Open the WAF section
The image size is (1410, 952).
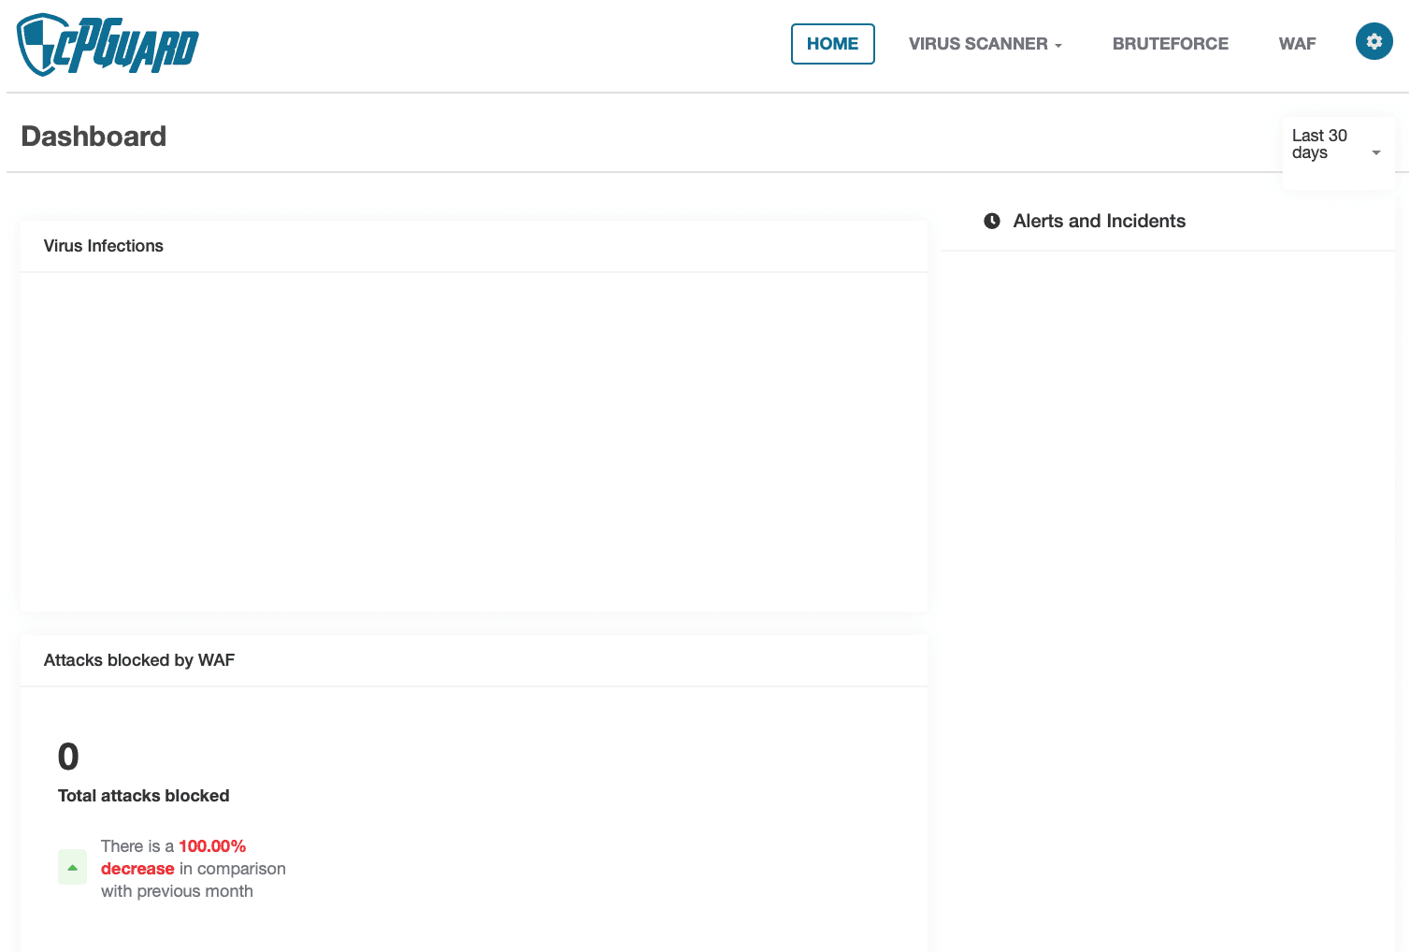tap(1297, 43)
